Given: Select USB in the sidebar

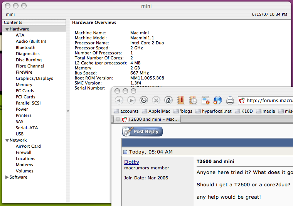Looking at the screenshot, I should tap(20, 134).
